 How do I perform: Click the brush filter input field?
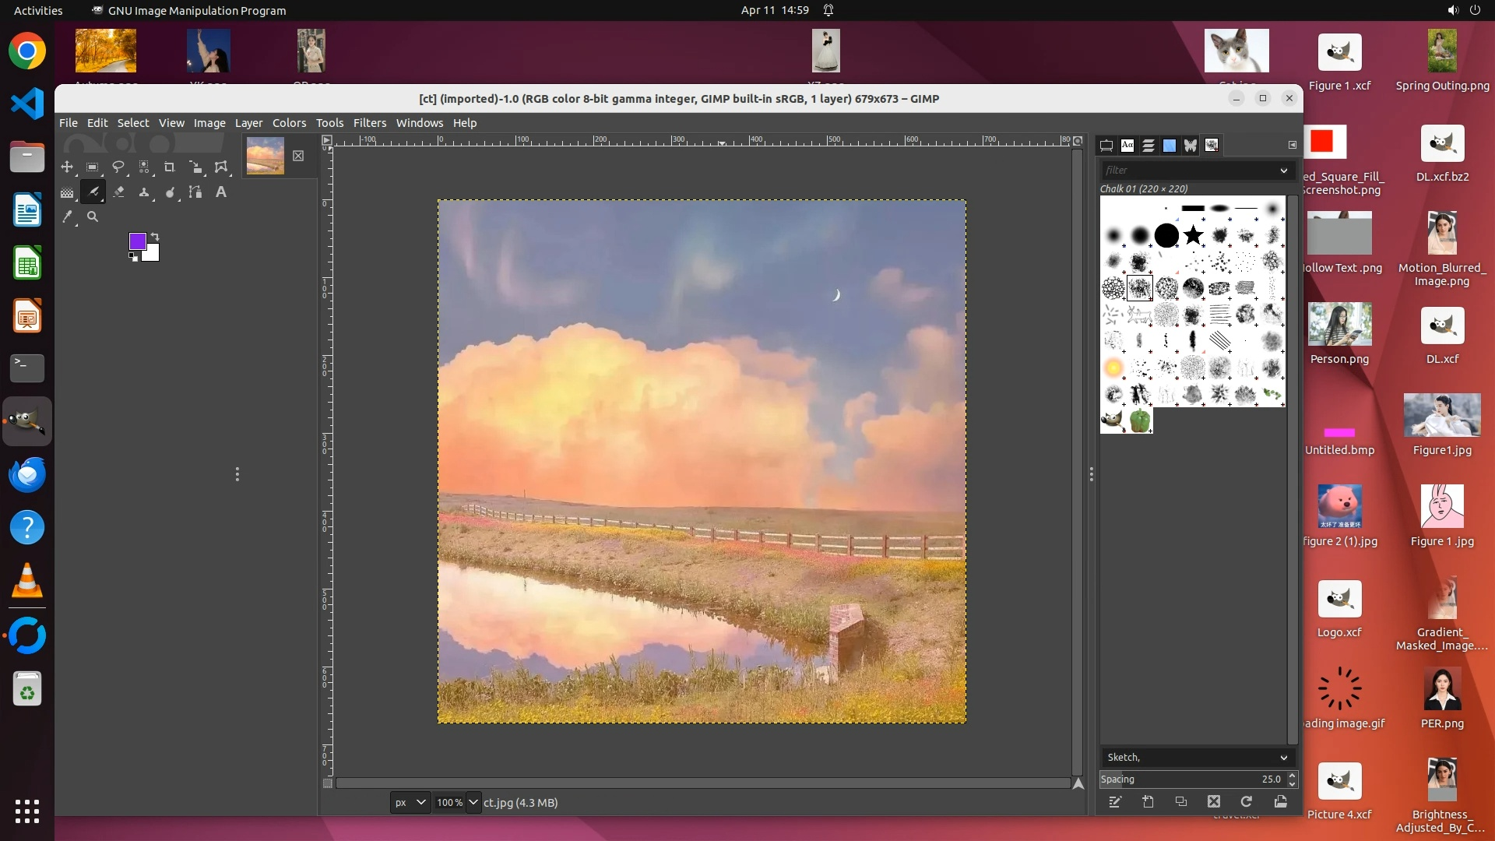[x=1187, y=170]
